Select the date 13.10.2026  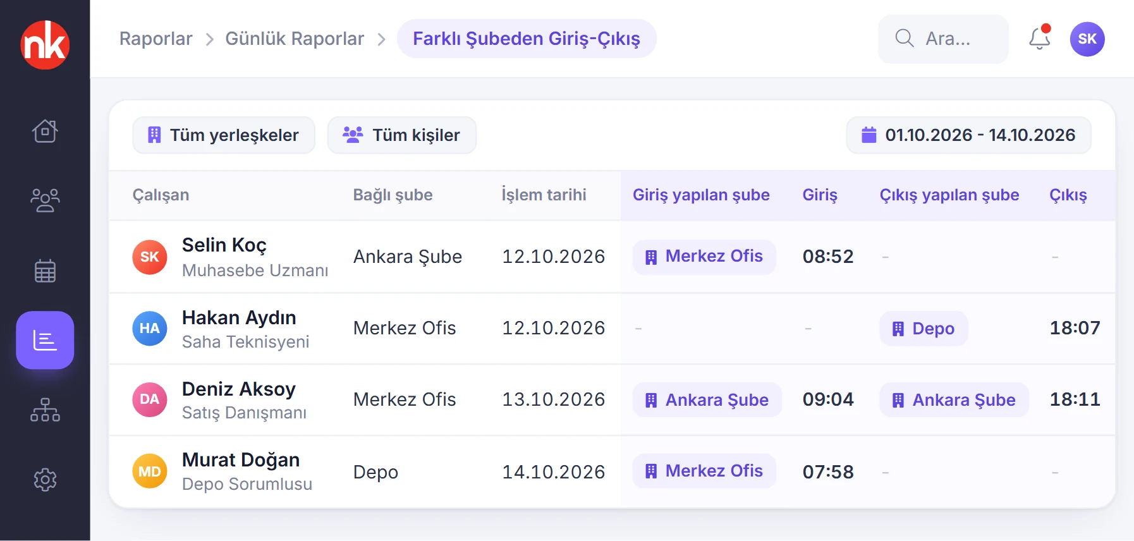(x=554, y=399)
